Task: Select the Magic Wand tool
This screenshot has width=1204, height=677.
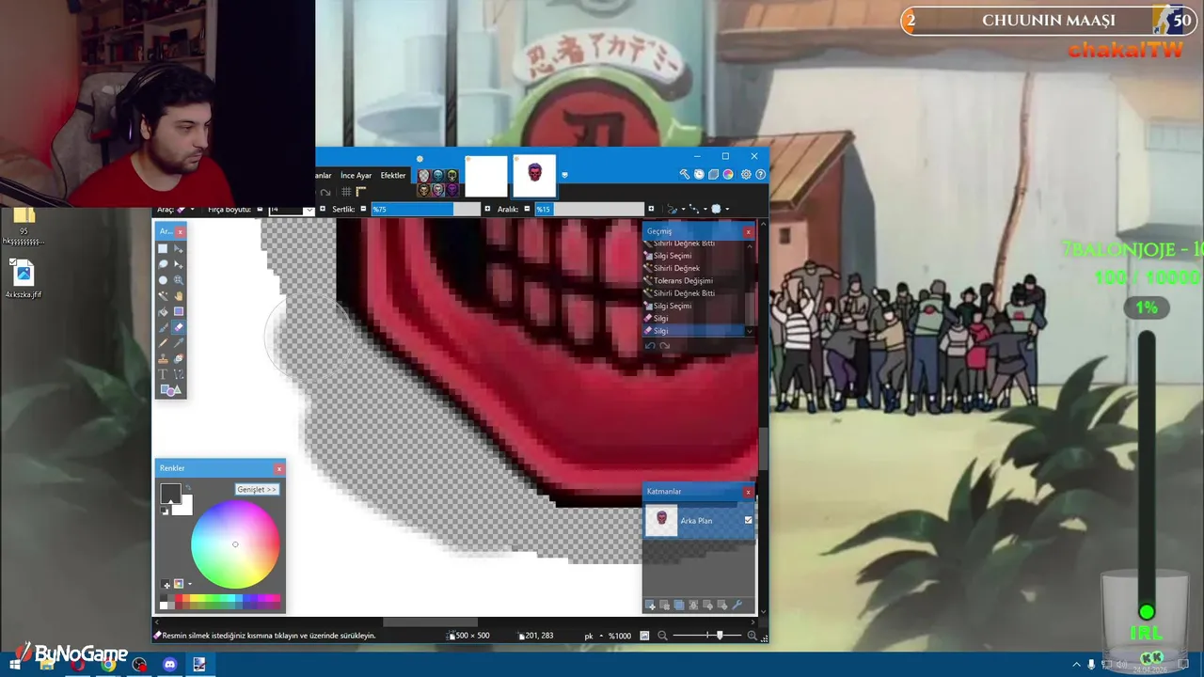Action: coord(163,296)
